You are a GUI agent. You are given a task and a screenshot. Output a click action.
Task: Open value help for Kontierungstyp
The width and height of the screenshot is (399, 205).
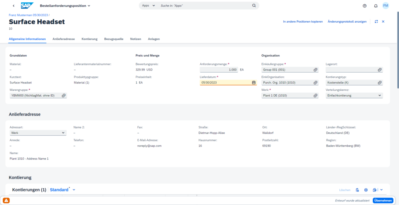[x=380, y=83]
